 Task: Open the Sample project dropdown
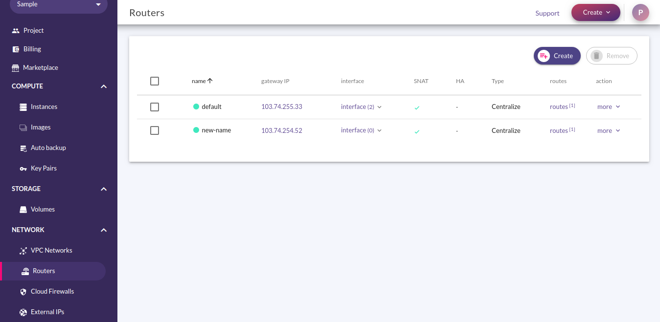click(x=59, y=5)
